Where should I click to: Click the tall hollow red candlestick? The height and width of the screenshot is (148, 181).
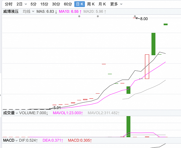click(147, 67)
